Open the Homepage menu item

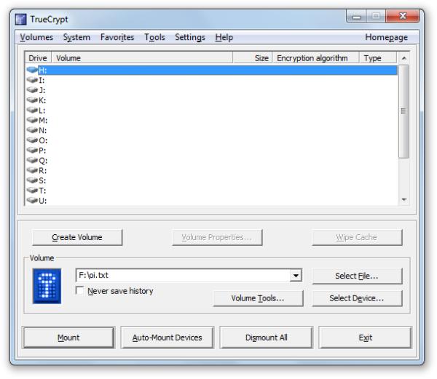click(x=387, y=37)
